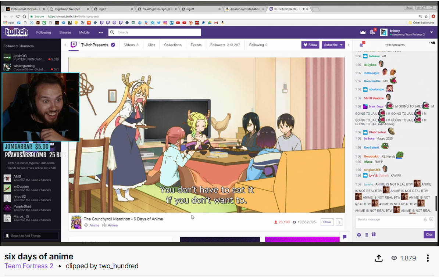Open the chat viewer list icon
This screenshot has height=277, width=439.
(367, 235)
